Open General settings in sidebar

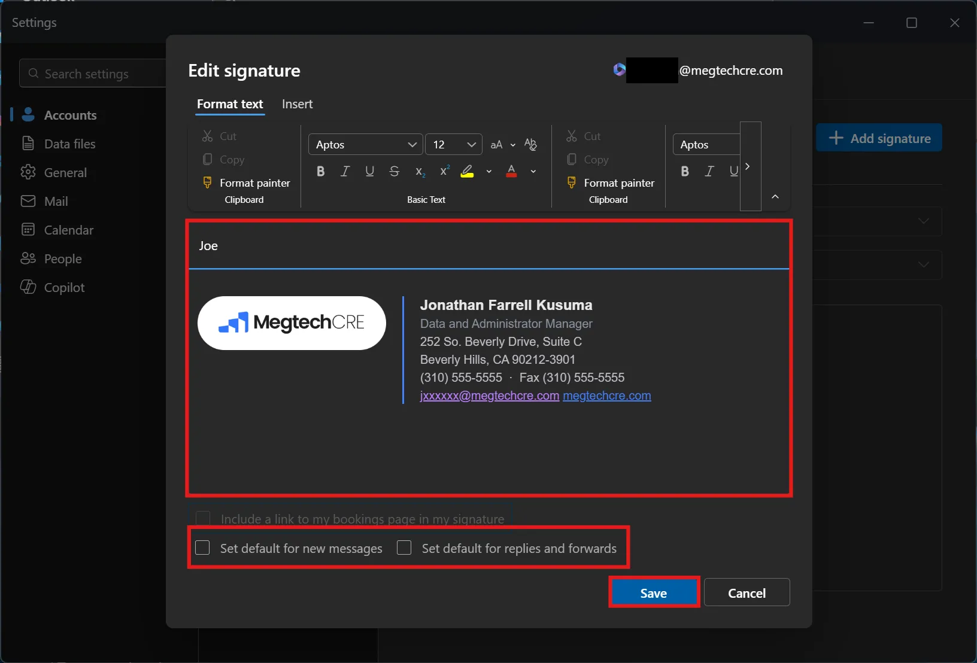(54, 172)
